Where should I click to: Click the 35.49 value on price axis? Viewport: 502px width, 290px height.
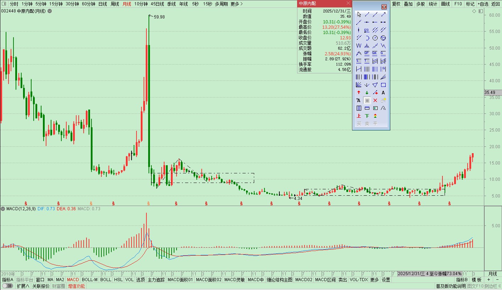click(x=490, y=93)
